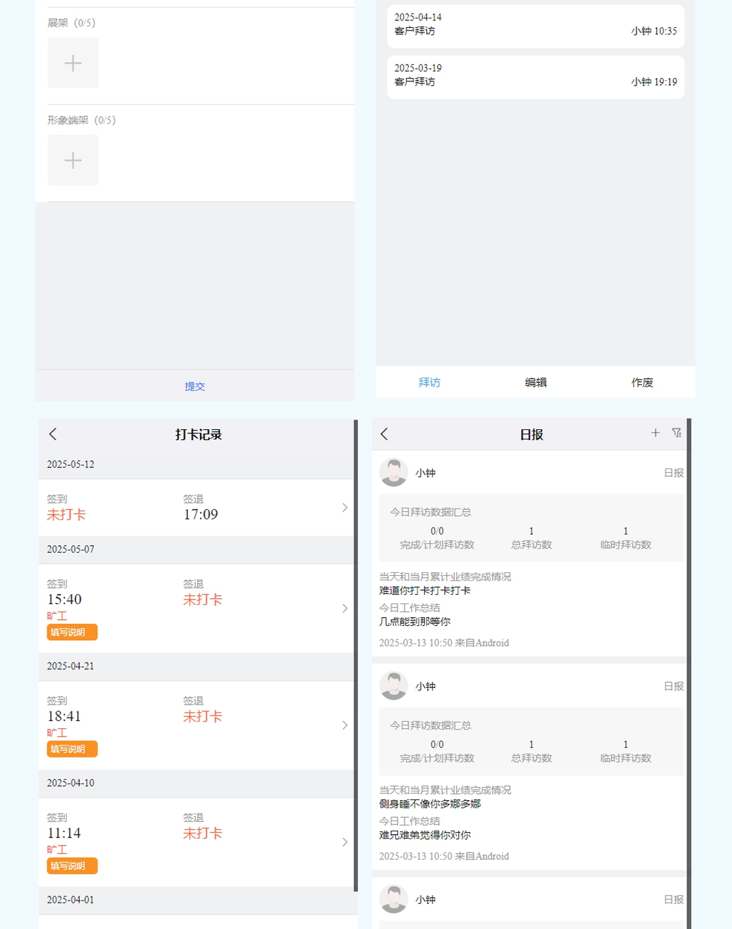Go back from 日报 screen

(x=384, y=434)
